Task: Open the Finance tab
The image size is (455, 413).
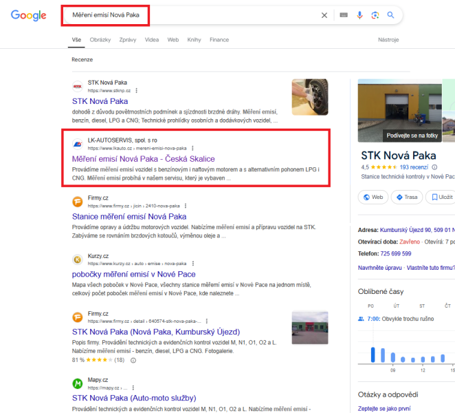Action: coord(219,40)
